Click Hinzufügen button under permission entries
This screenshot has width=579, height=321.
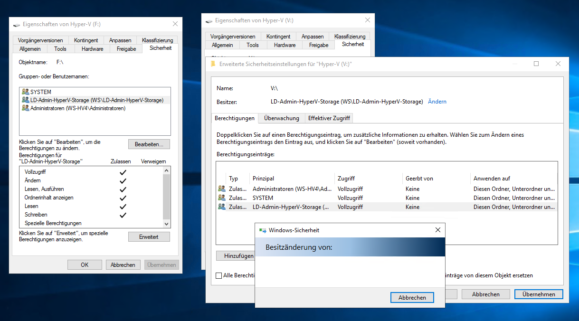click(236, 256)
